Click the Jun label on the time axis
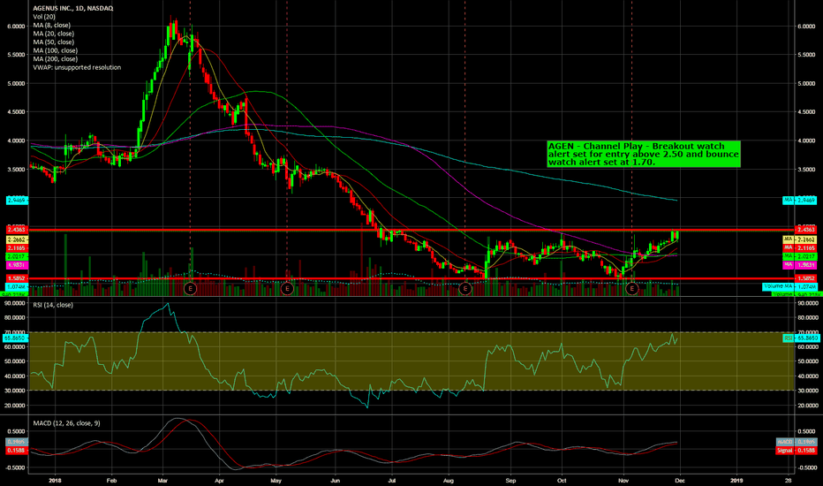823x486 pixels. [336, 480]
